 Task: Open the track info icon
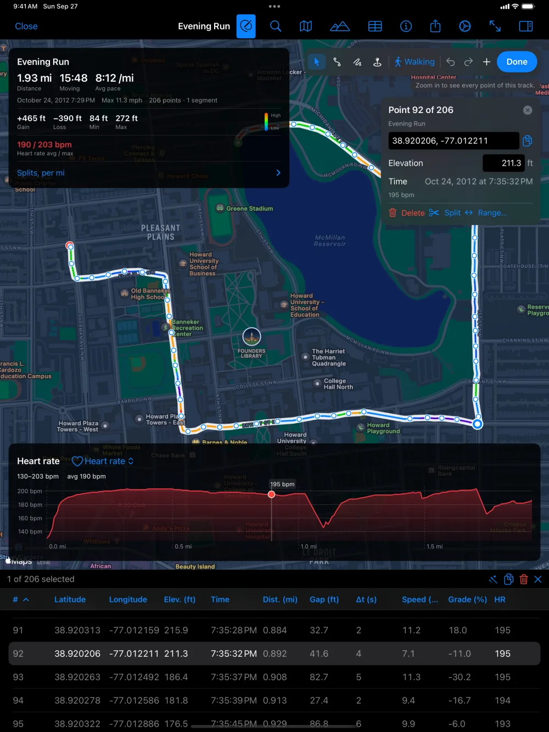point(406,26)
